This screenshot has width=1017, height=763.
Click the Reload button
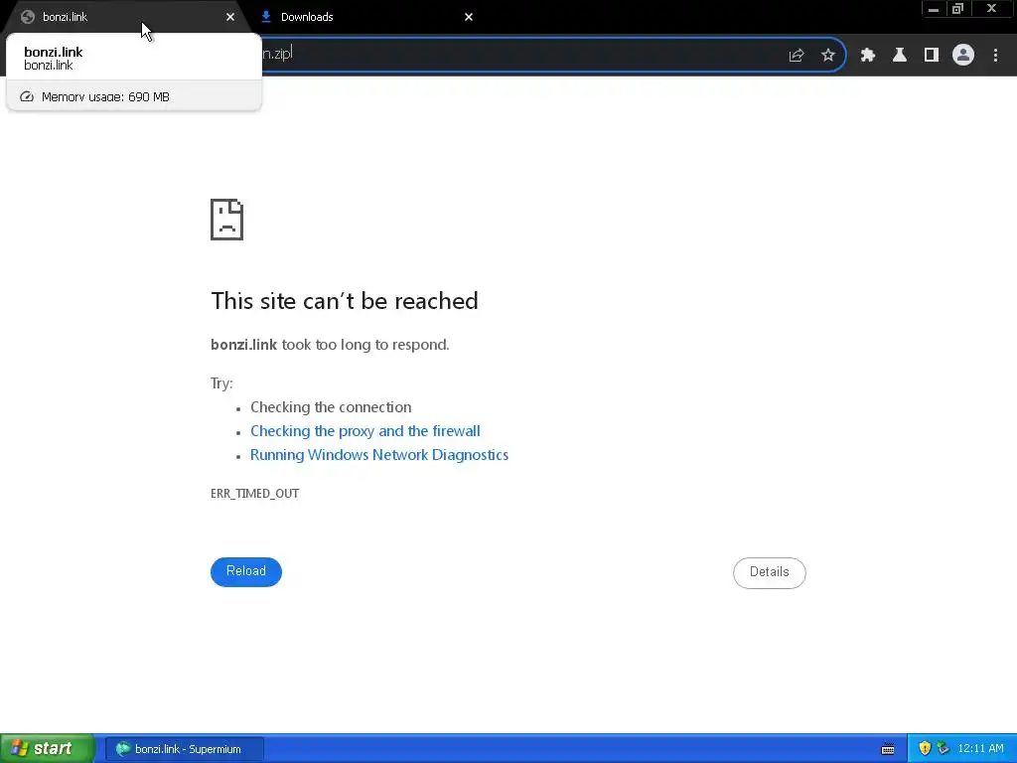[x=246, y=571]
